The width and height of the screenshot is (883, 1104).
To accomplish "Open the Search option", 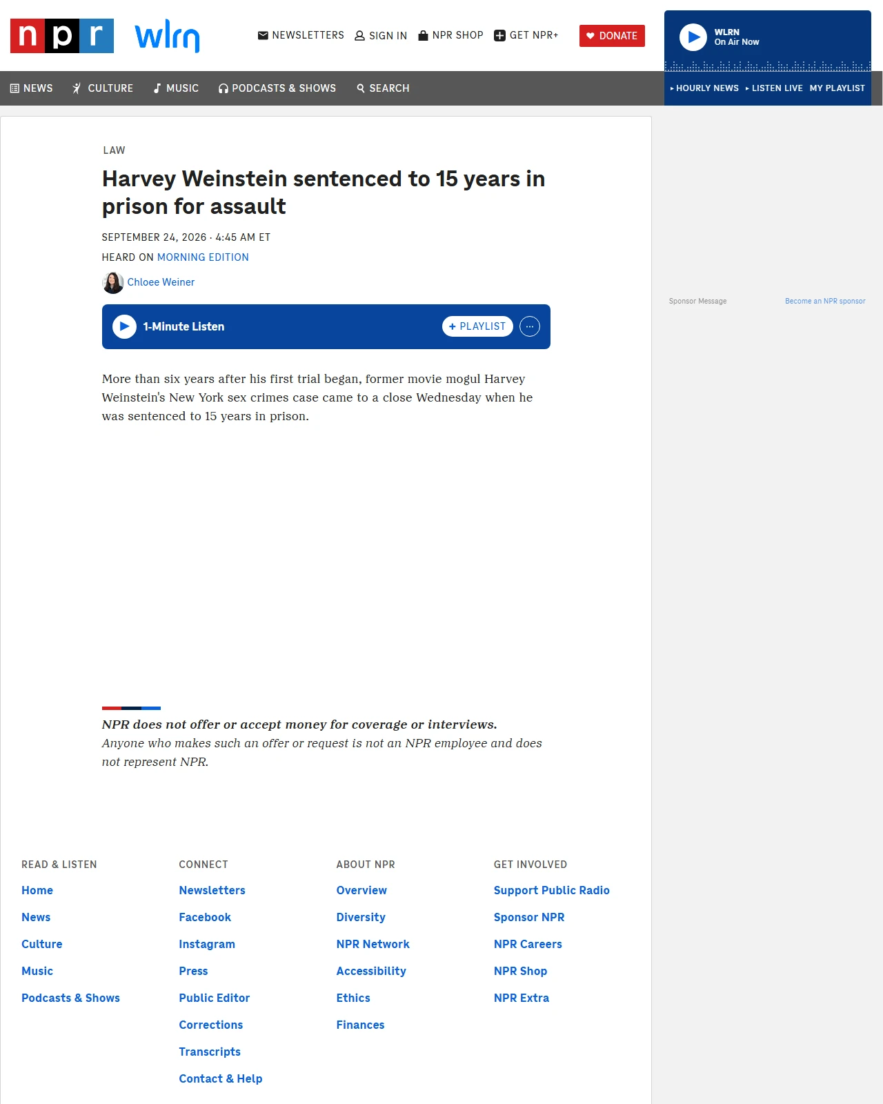I will click(383, 88).
